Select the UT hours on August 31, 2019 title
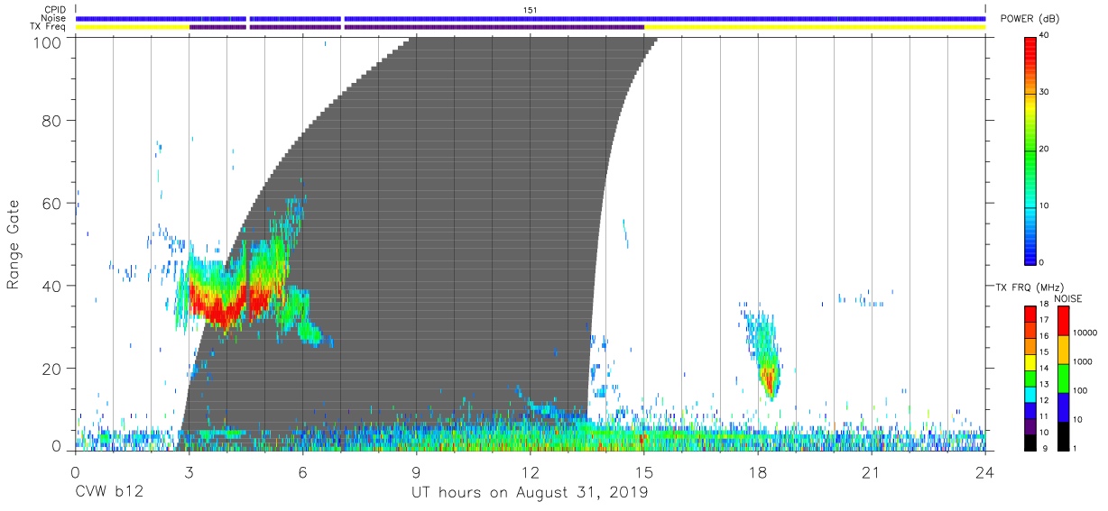The image size is (1108, 511). 530,492
